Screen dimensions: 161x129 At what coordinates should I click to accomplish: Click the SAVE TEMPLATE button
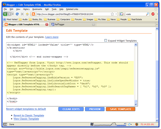pyautogui.click(x=121, y=109)
